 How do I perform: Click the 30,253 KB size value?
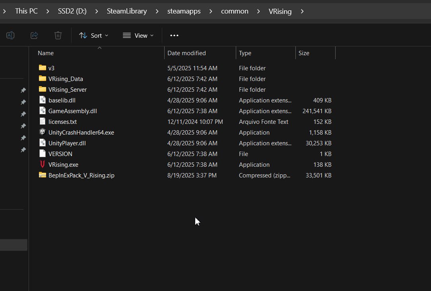point(318,143)
